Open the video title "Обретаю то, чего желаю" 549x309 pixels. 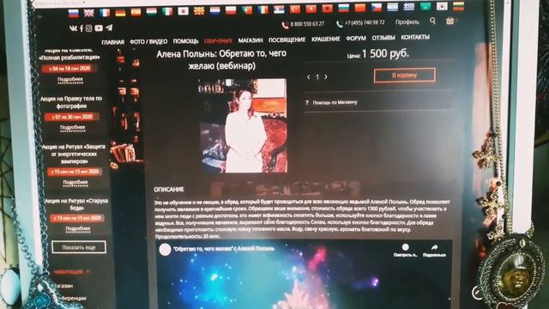tap(224, 249)
